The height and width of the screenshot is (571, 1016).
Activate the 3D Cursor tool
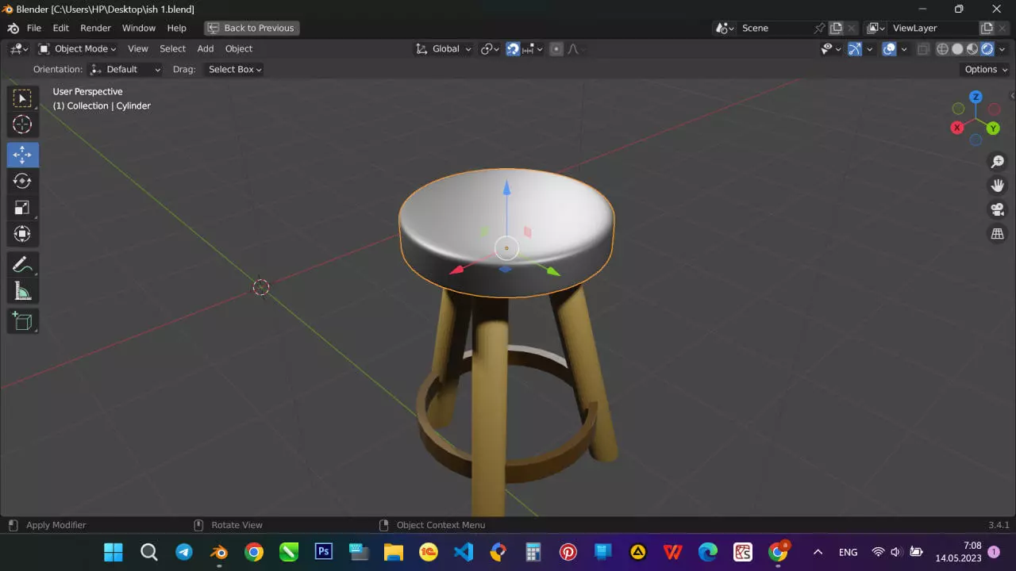(x=22, y=125)
